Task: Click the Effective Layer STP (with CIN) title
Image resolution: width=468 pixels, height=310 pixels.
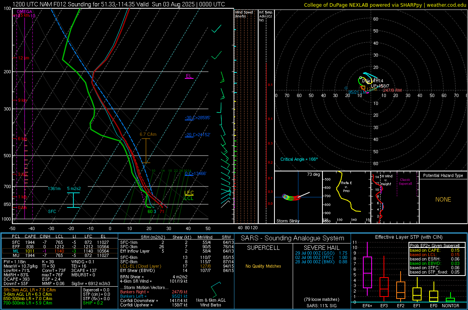Action: (409, 237)
